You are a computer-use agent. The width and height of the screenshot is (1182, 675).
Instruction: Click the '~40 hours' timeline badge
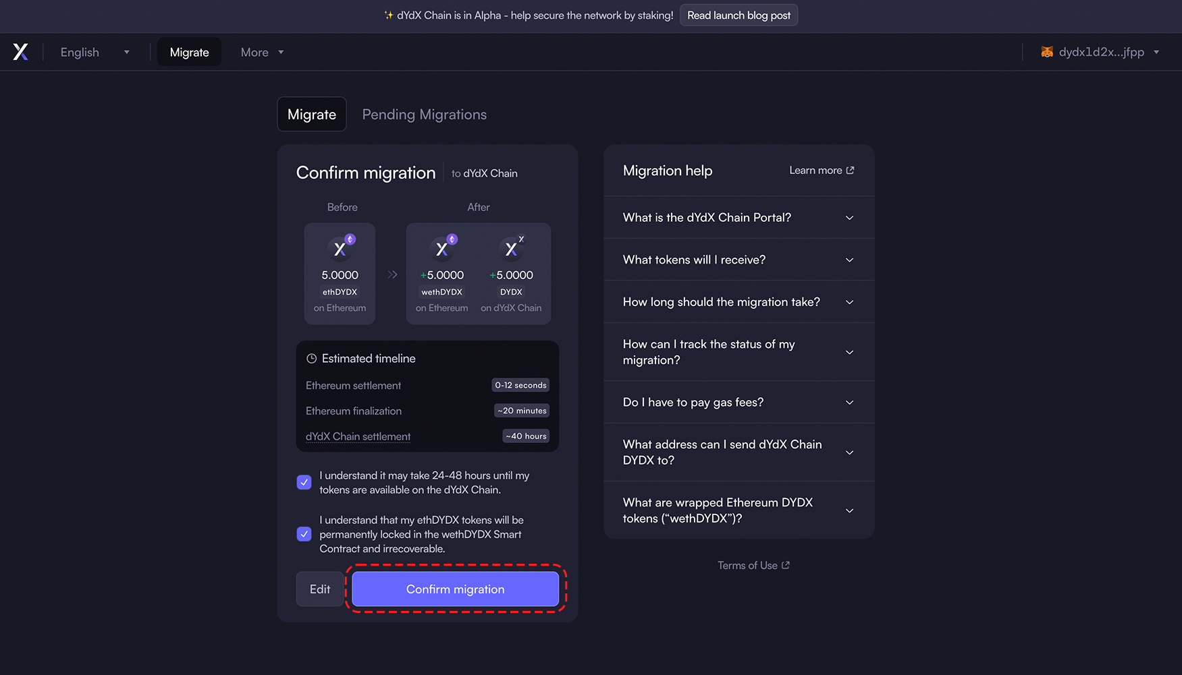526,436
